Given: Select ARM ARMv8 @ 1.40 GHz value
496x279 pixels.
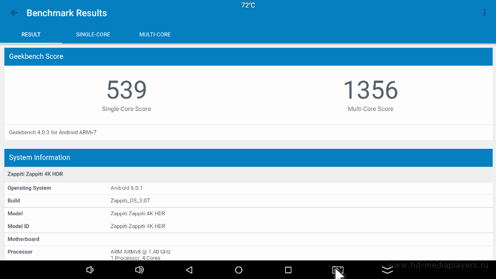Looking at the screenshot, I should click(141, 252).
